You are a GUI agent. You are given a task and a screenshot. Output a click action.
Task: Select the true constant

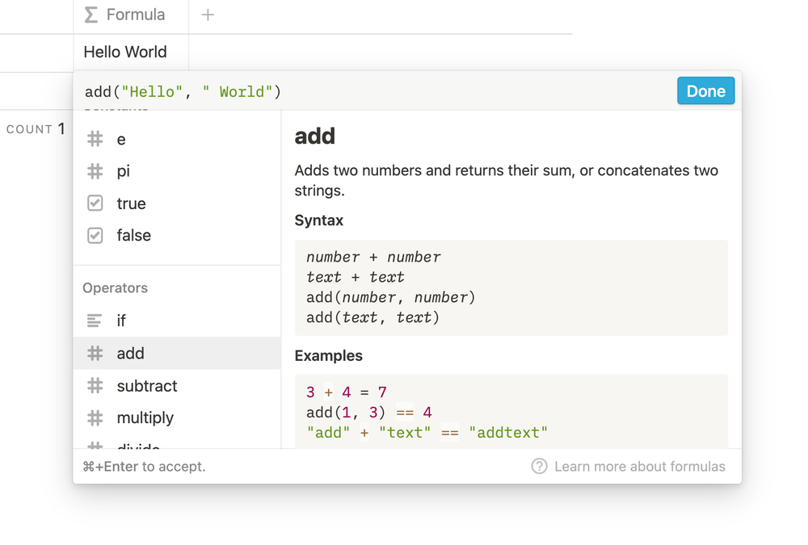click(x=177, y=203)
